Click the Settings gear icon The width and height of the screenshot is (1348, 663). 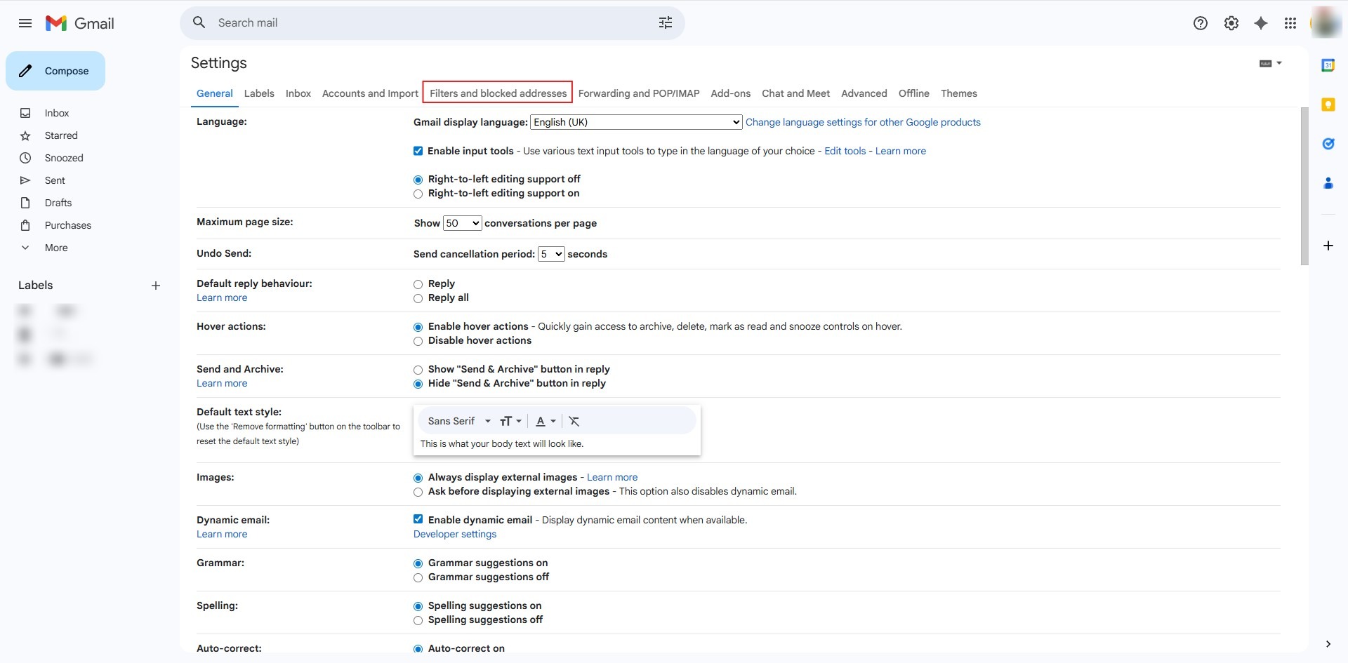(x=1231, y=23)
